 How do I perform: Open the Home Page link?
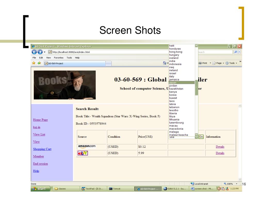40,120
